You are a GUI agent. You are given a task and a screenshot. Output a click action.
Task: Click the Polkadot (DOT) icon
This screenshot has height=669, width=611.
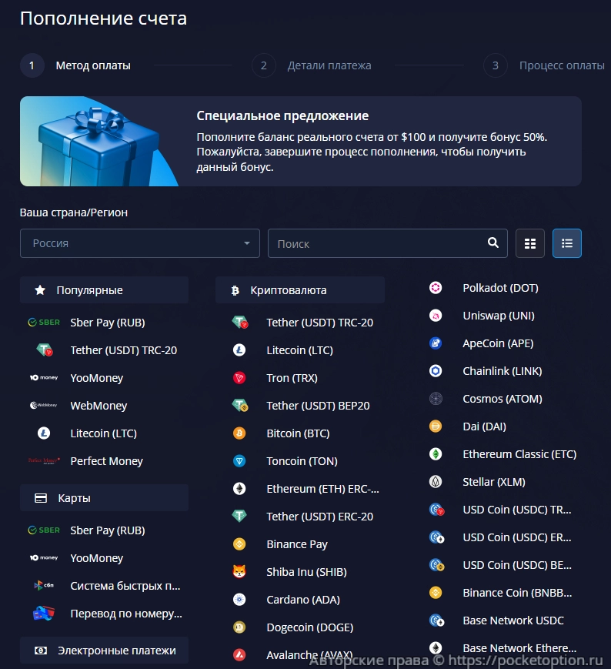pos(436,288)
